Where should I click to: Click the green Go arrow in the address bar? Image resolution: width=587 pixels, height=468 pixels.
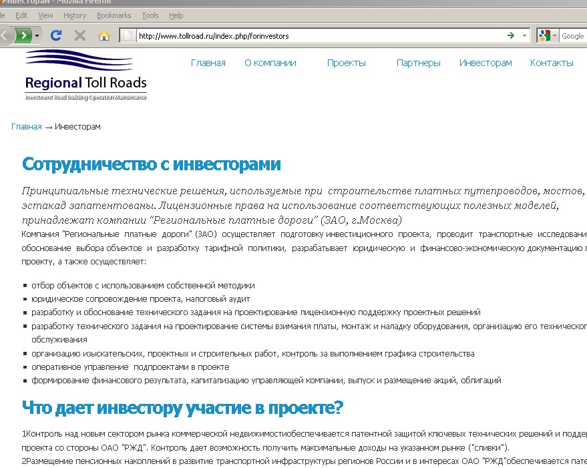coord(511,36)
